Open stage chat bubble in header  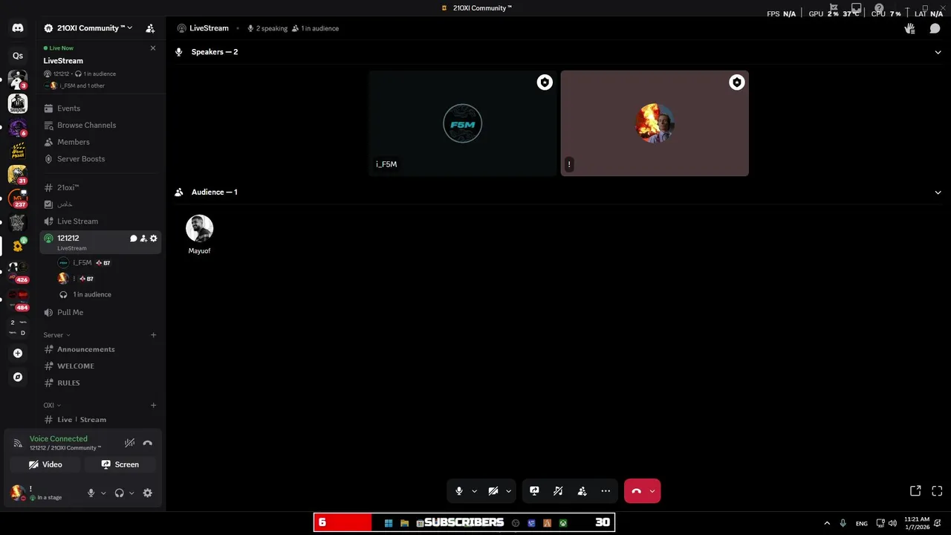click(935, 28)
